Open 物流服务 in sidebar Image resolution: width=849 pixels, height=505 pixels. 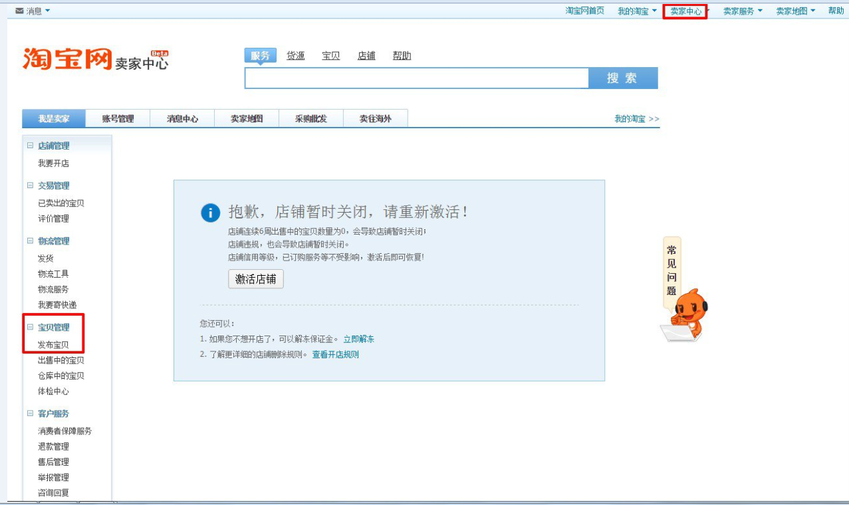[x=53, y=290]
